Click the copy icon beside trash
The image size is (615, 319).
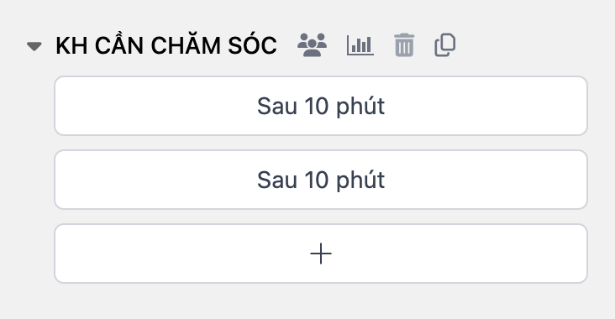[445, 45]
